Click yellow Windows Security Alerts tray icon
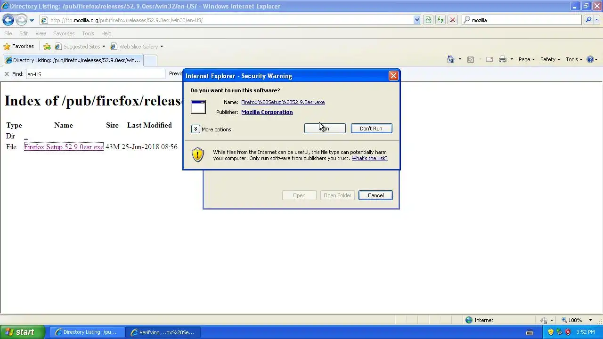The image size is (603, 339). (551, 332)
